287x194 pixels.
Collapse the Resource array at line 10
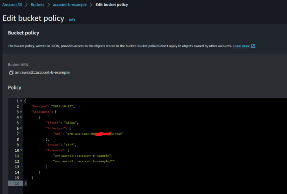pyautogui.click(x=21, y=150)
